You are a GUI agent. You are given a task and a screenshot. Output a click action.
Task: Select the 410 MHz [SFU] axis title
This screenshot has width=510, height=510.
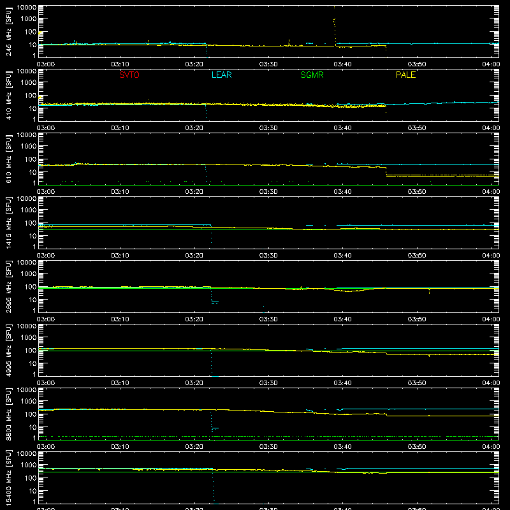[8, 95]
